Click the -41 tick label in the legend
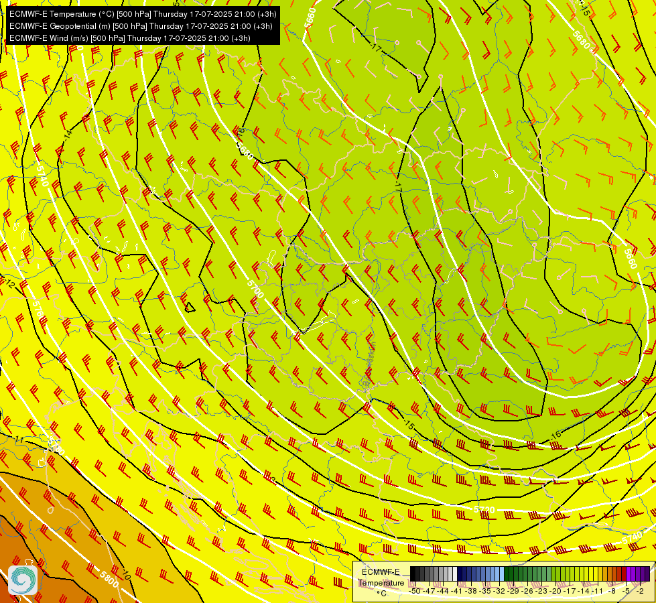 457,592
